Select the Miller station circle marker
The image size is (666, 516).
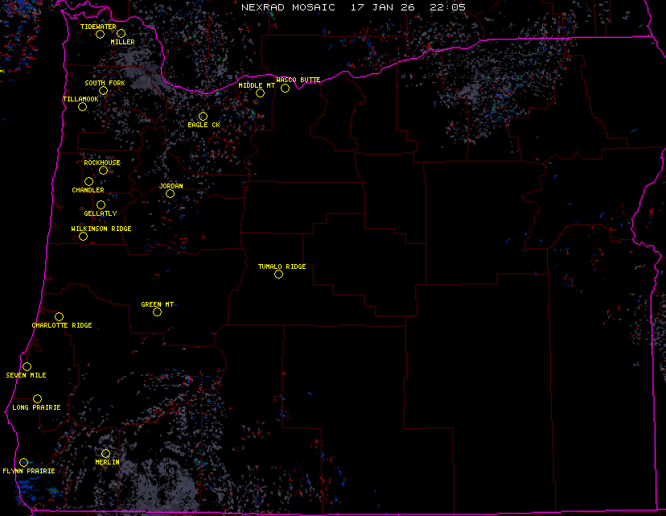121,34
